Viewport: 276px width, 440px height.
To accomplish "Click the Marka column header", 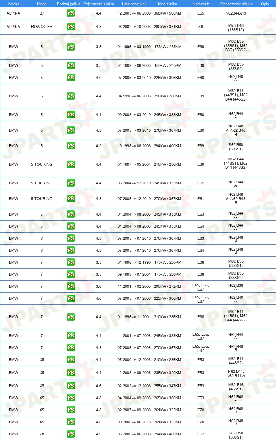I will 14,4.
